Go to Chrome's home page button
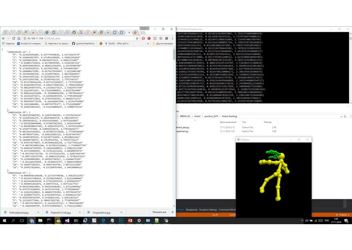The height and width of the screenshot is (250, 352). 19,38
